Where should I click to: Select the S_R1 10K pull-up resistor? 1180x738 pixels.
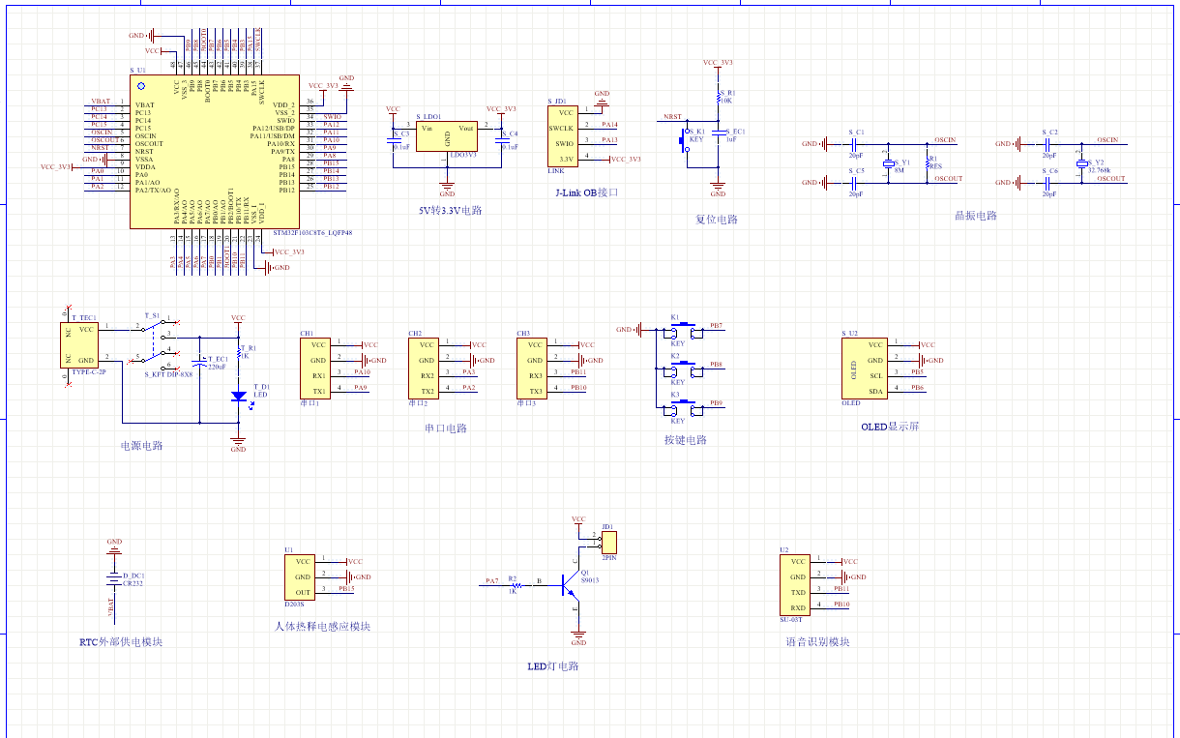(x=718, y=98)
